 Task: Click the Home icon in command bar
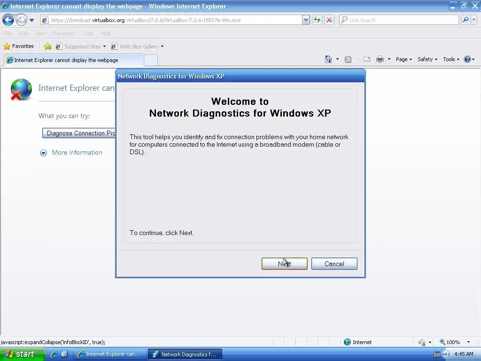pos(328,59)
